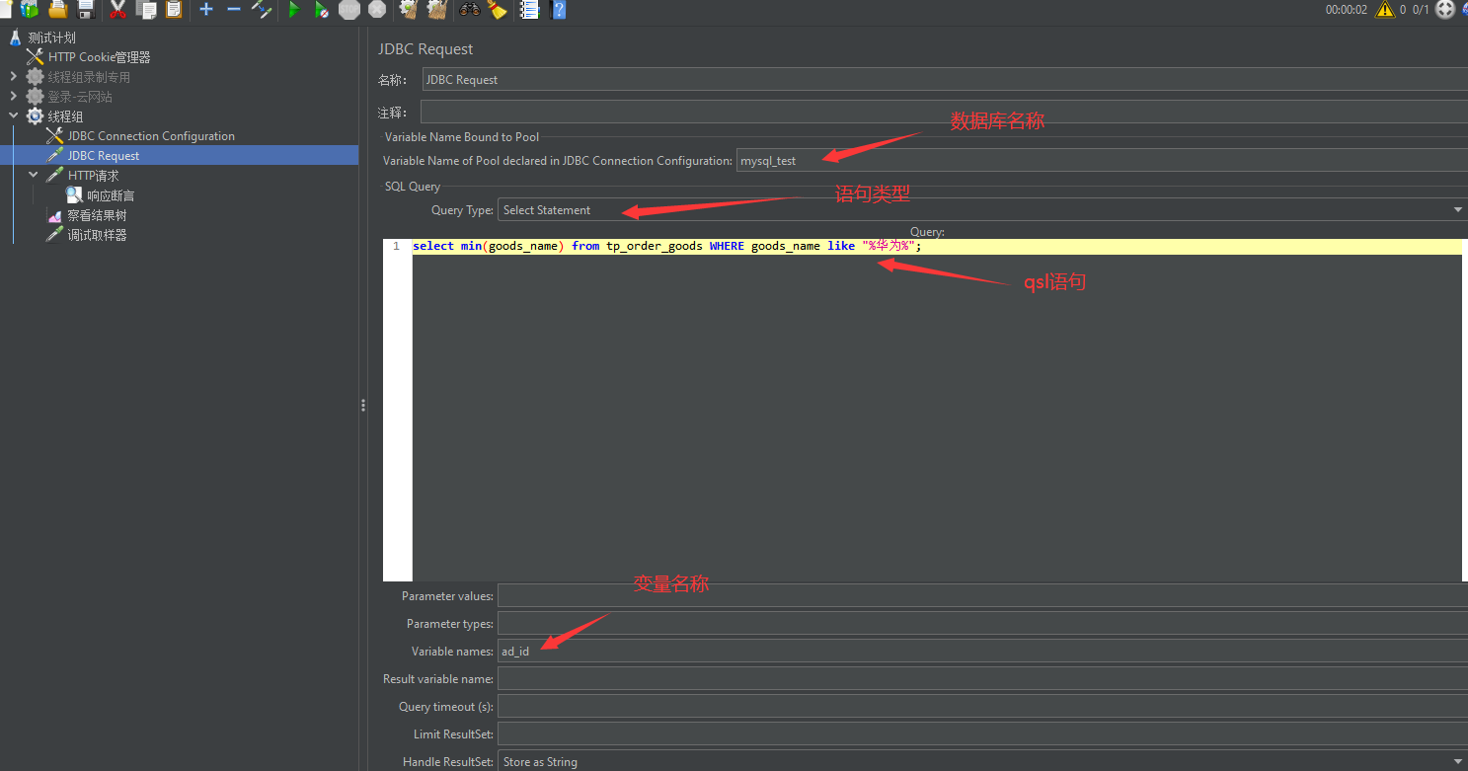The width and height of the screenshot is (1468, 771).
Task: Click the Variable names field ad_id
Action: [982, 651]
